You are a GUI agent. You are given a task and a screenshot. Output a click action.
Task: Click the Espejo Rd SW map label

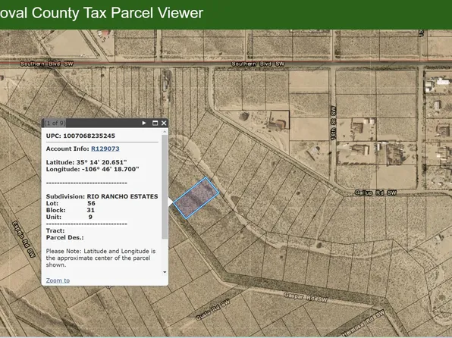[24, 239]
